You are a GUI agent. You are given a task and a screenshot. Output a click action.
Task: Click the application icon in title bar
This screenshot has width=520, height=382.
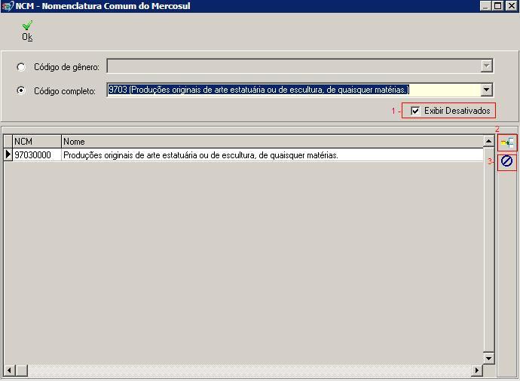pyautogui.click(x=8, y=6)
